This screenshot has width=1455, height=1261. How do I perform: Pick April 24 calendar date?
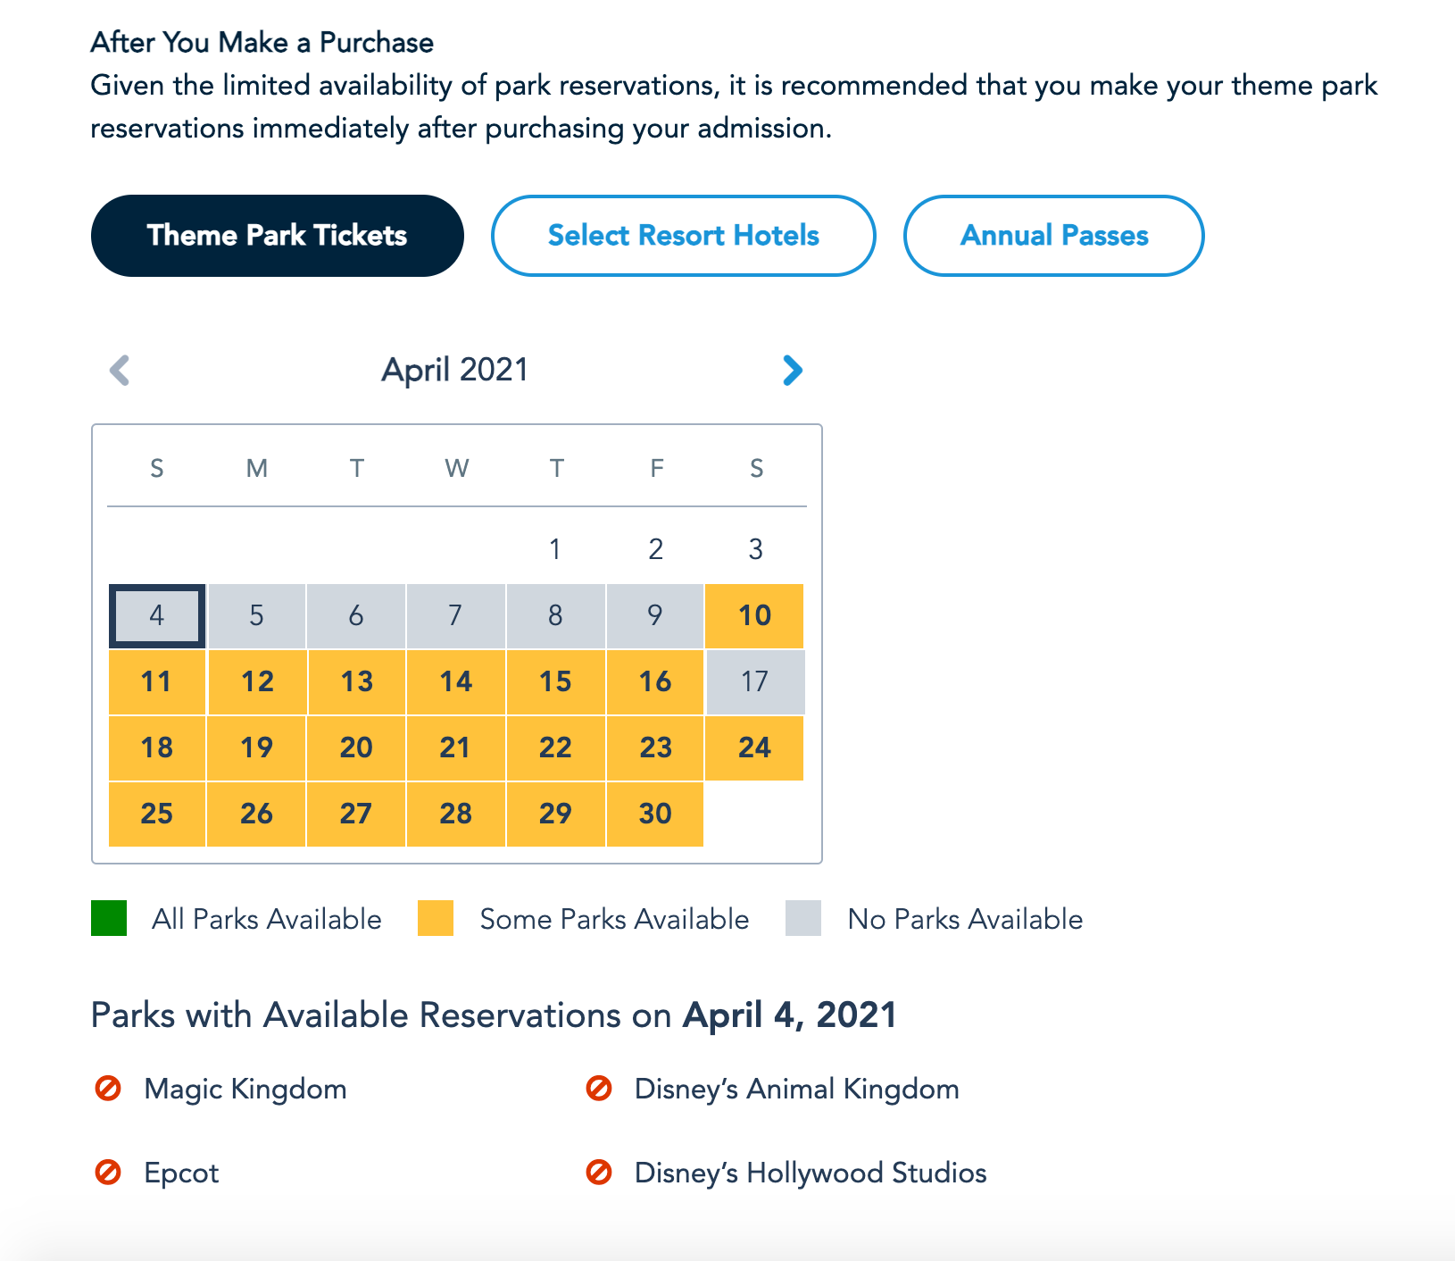pos(754,748)
